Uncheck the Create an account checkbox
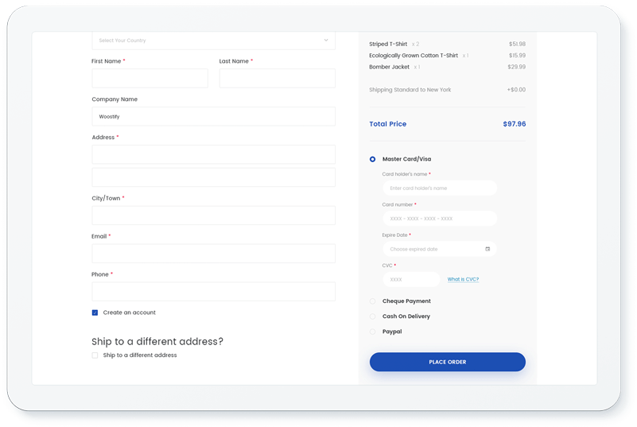Screen dimensions: 637x427 coord(95,312)
